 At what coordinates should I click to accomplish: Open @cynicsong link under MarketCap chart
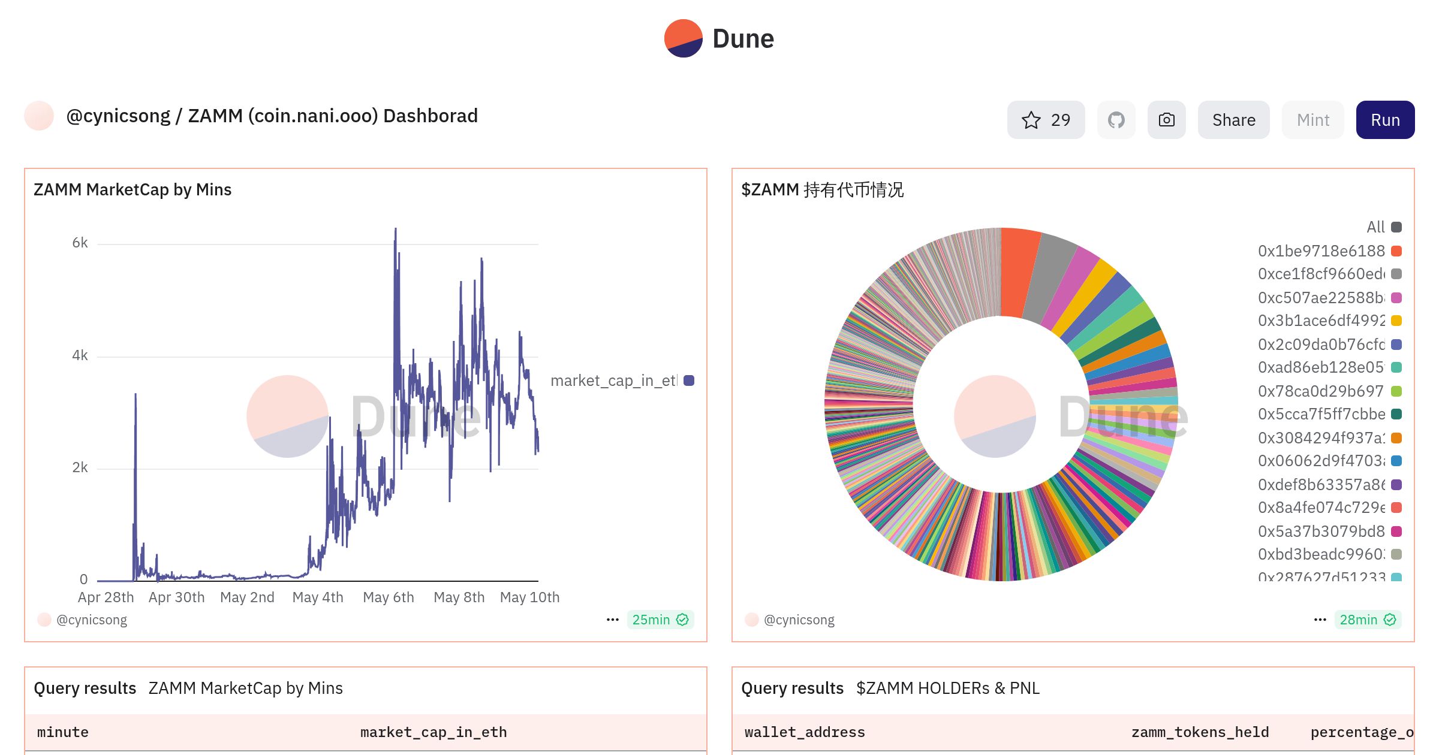pos(92,620)
